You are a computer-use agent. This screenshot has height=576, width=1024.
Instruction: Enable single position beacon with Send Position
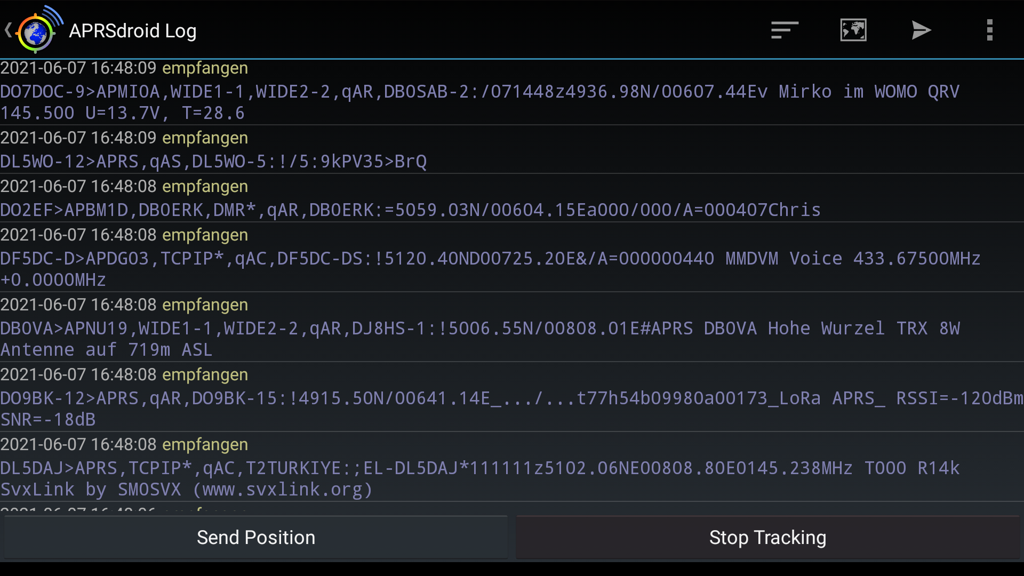point(256,537)
